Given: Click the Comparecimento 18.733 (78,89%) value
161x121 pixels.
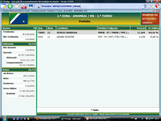Looking at the screenshot, I should pyautogui.click(x=27, y=65).
